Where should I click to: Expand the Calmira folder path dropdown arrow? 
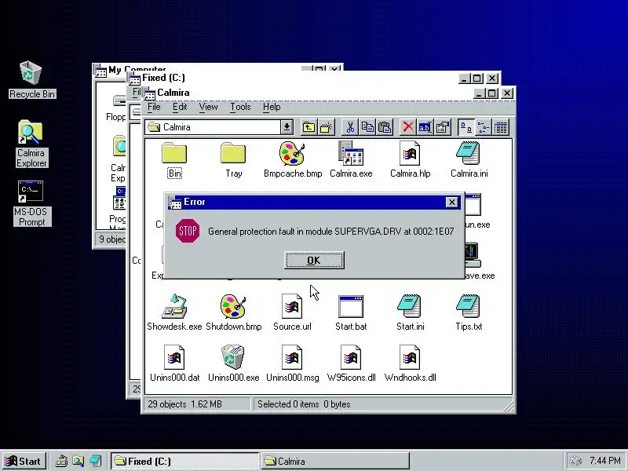[x=287, y=127]
